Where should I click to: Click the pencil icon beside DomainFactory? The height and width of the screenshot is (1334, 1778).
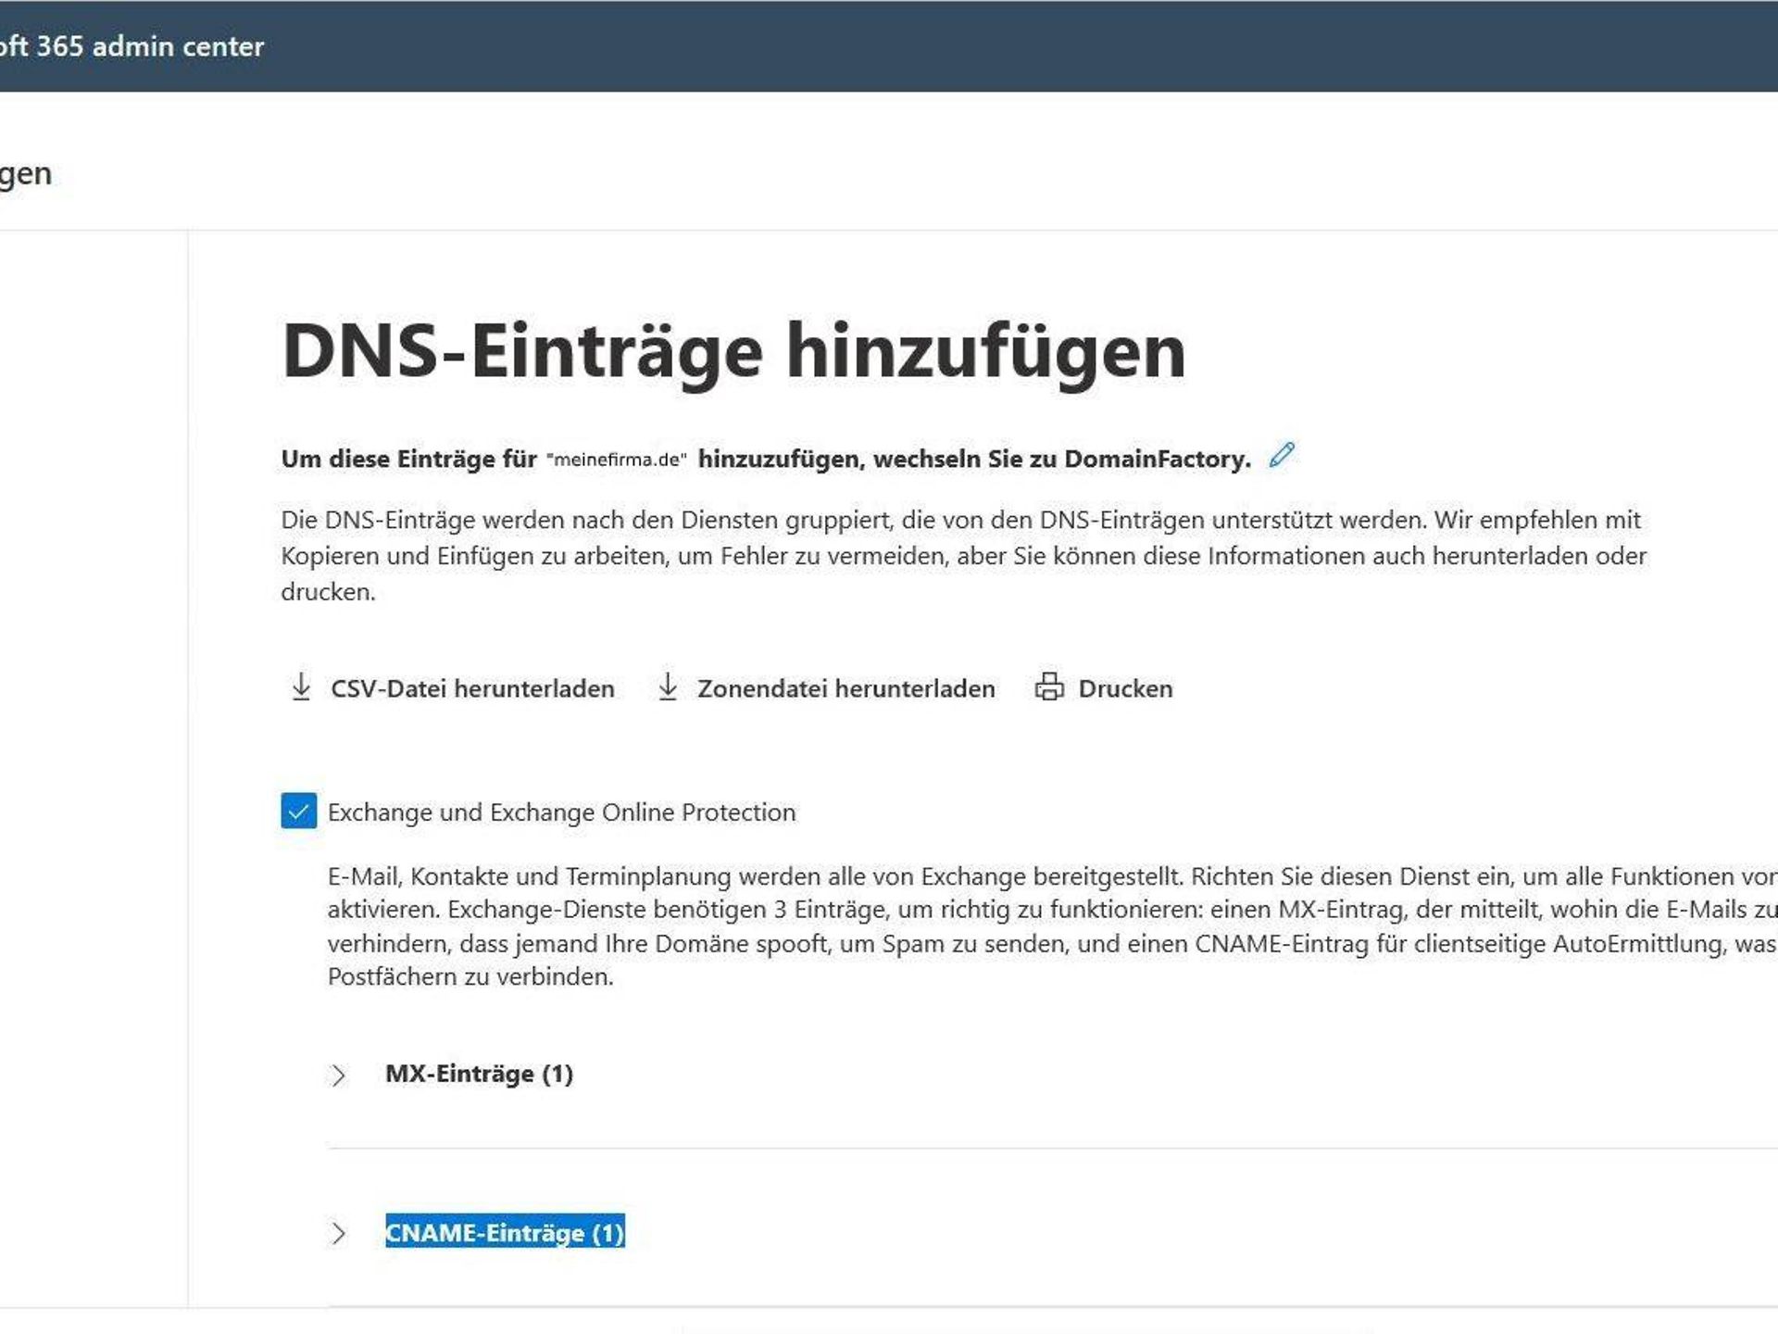tap(1281, 456)
